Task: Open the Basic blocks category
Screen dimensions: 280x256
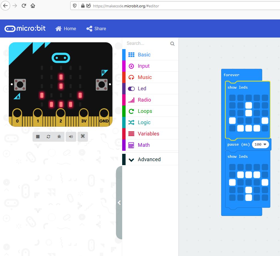Action: click(x=144, y=55)
